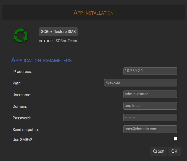Select the Username field with administrator
The width and height of the screenshot is (187, 161).
150,94
